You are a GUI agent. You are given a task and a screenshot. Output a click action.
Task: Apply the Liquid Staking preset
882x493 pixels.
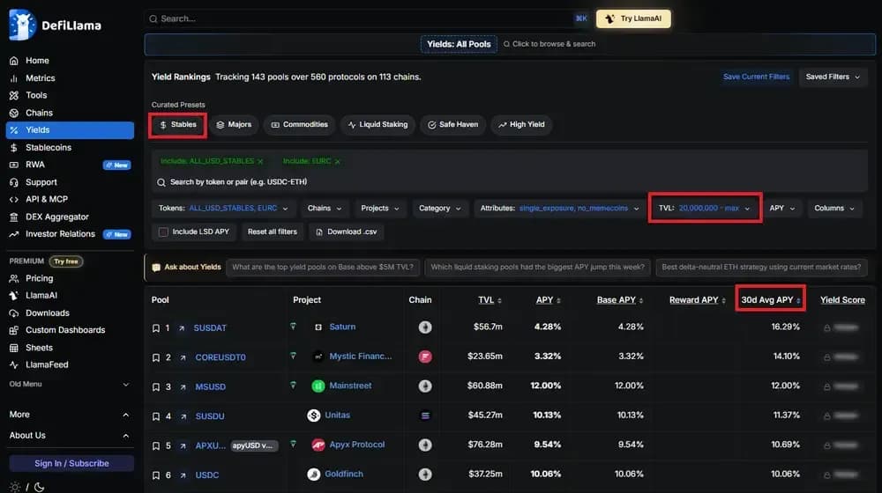378,125
